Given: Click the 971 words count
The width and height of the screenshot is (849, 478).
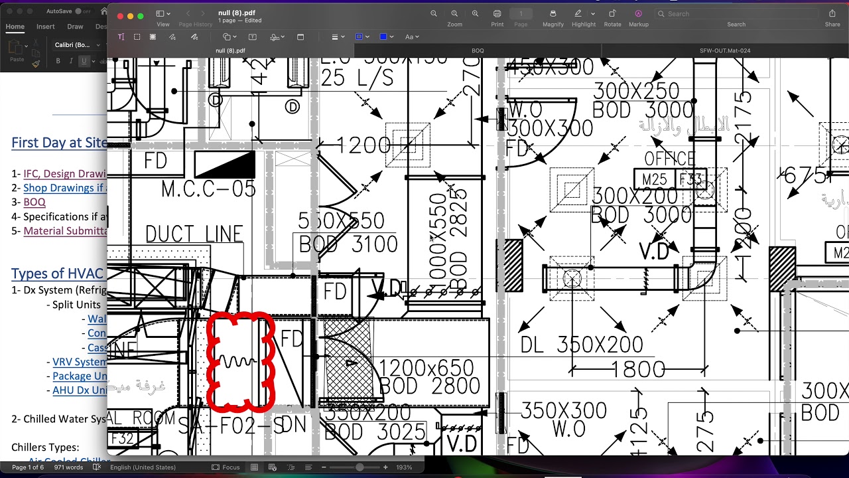Looking at the screenshot, I should [x=68, y=467].
